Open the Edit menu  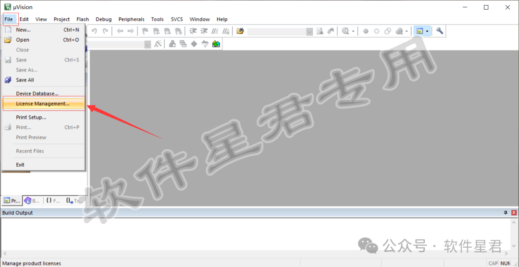click(x=24, y=19)
